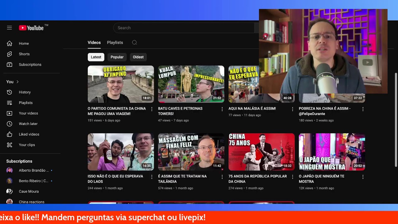Switch to the Playlists tab

click(115, 43)
